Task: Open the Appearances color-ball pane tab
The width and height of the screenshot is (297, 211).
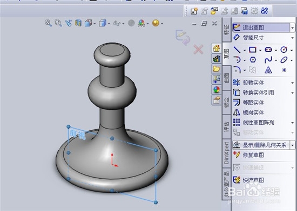Action: tap(217, 90)
